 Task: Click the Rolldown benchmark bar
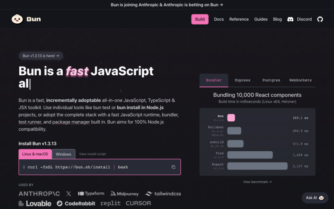(234, 131)
